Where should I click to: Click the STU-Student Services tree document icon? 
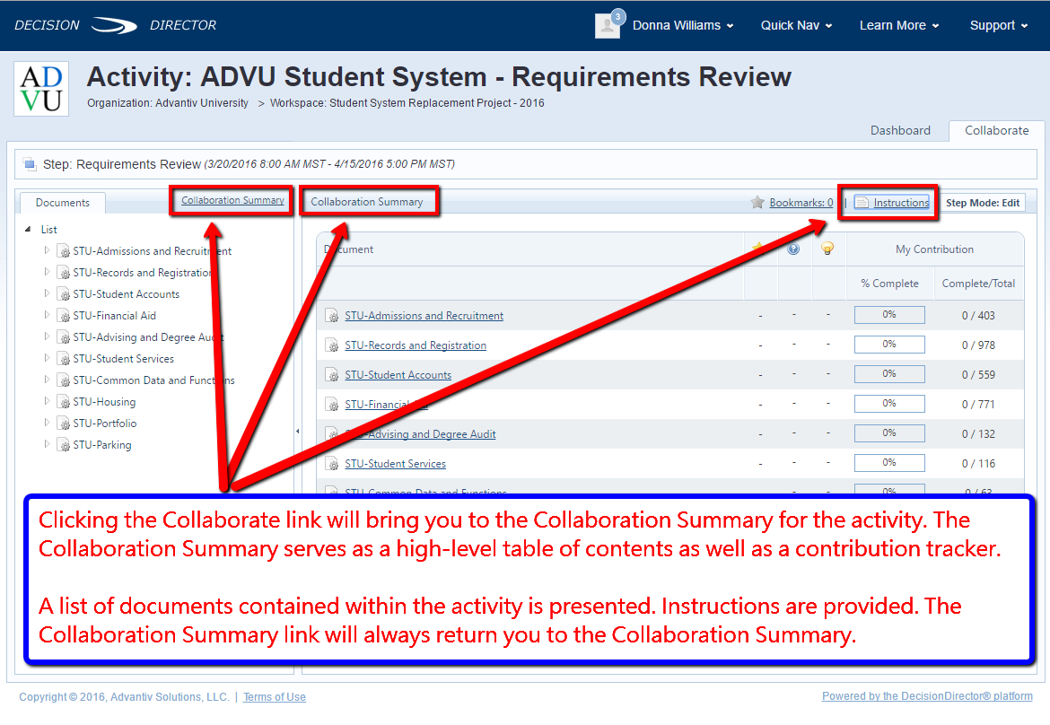tap(64, 359)
